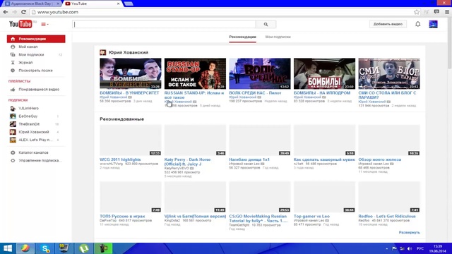This screenshot has width=452, height=254.
Task: Switch to the Рекомендации tab
Action: coord(242,37)
